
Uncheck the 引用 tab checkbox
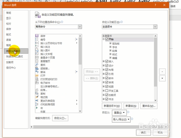[x=107, y=74]
